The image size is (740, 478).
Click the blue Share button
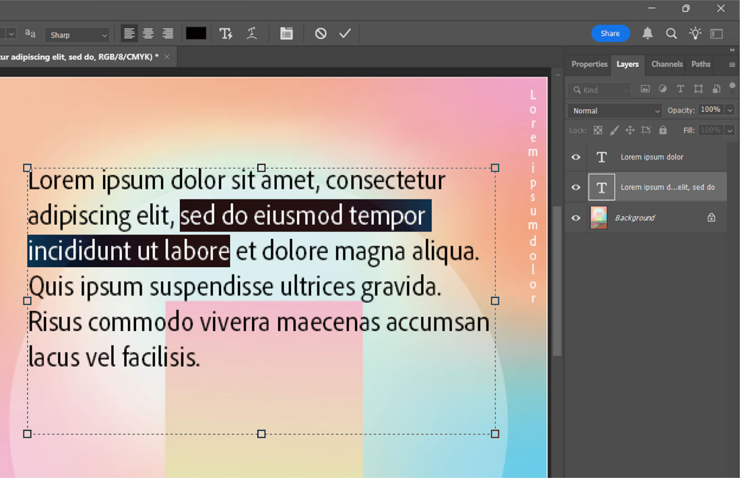click(x=611, y=33)
